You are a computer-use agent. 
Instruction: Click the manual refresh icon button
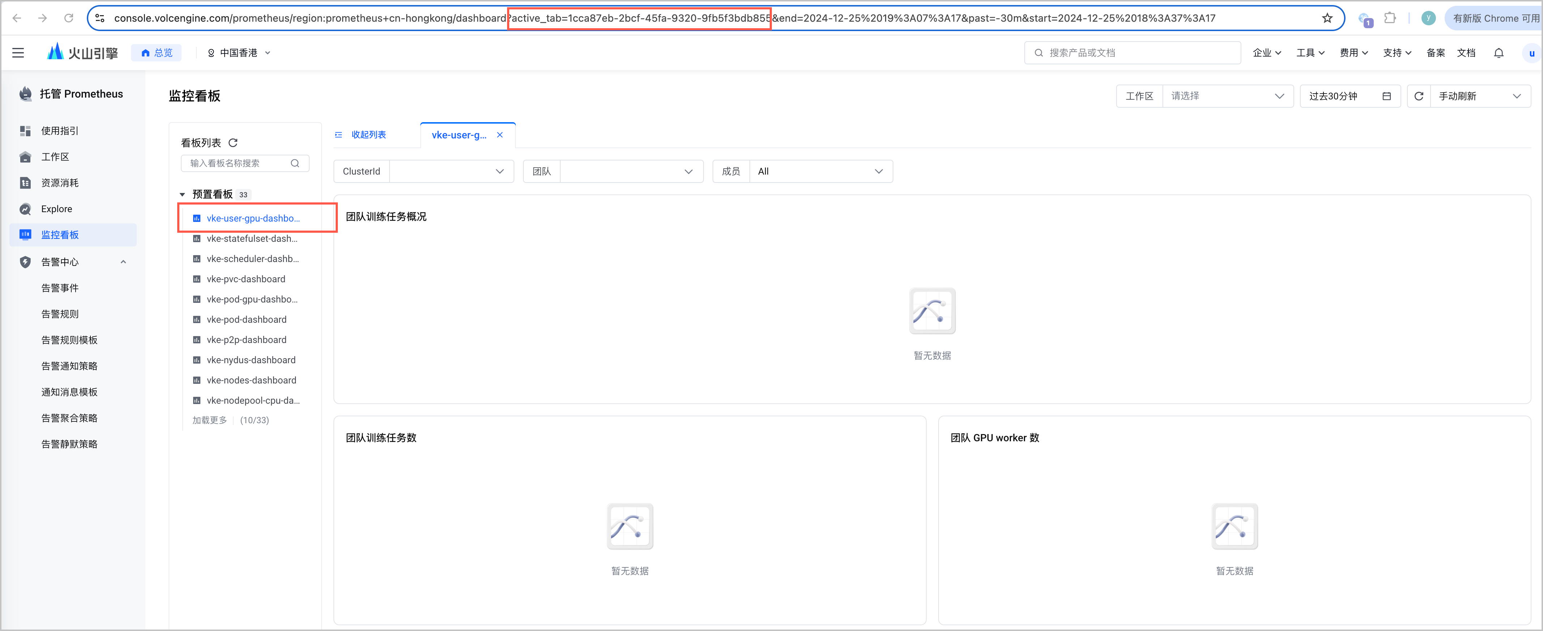point(1419,96)
